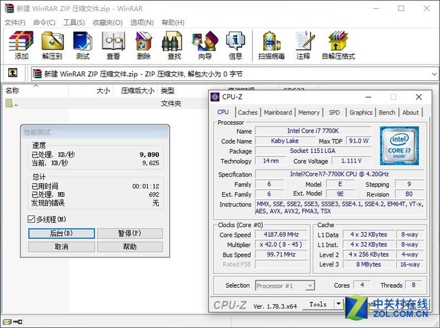Viewport: 440px width, 328px height.
Task: Toggle the multithreading (多线程) checkbox
Action: click(x=32, y=219)
